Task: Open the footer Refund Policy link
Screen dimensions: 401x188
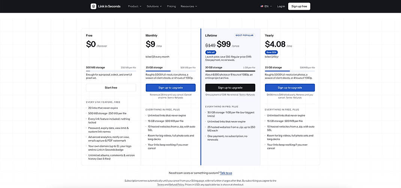Action: pos(177,184)
